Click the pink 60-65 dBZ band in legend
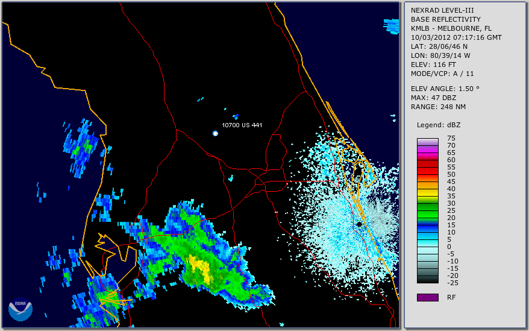 pos(427,156)
